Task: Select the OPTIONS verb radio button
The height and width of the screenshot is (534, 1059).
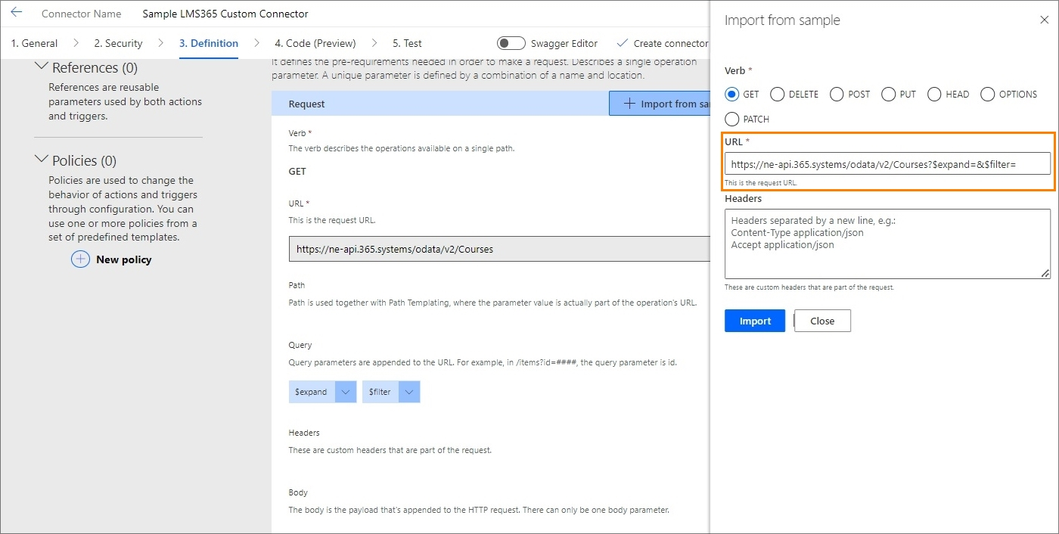Action: 987,95
